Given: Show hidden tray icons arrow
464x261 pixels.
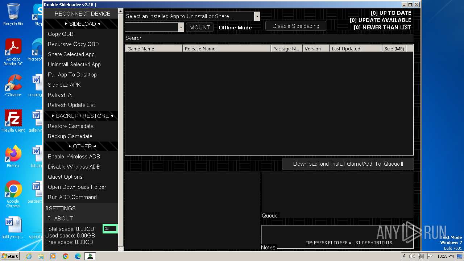Looking at the screenshot, I should pyautogui.click(x=404, y=256).
